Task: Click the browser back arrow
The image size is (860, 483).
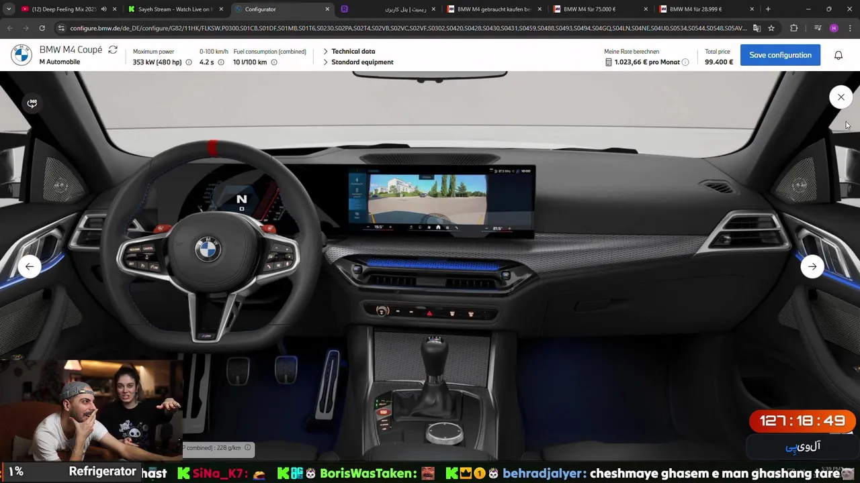Action: (x=9, y=28)
